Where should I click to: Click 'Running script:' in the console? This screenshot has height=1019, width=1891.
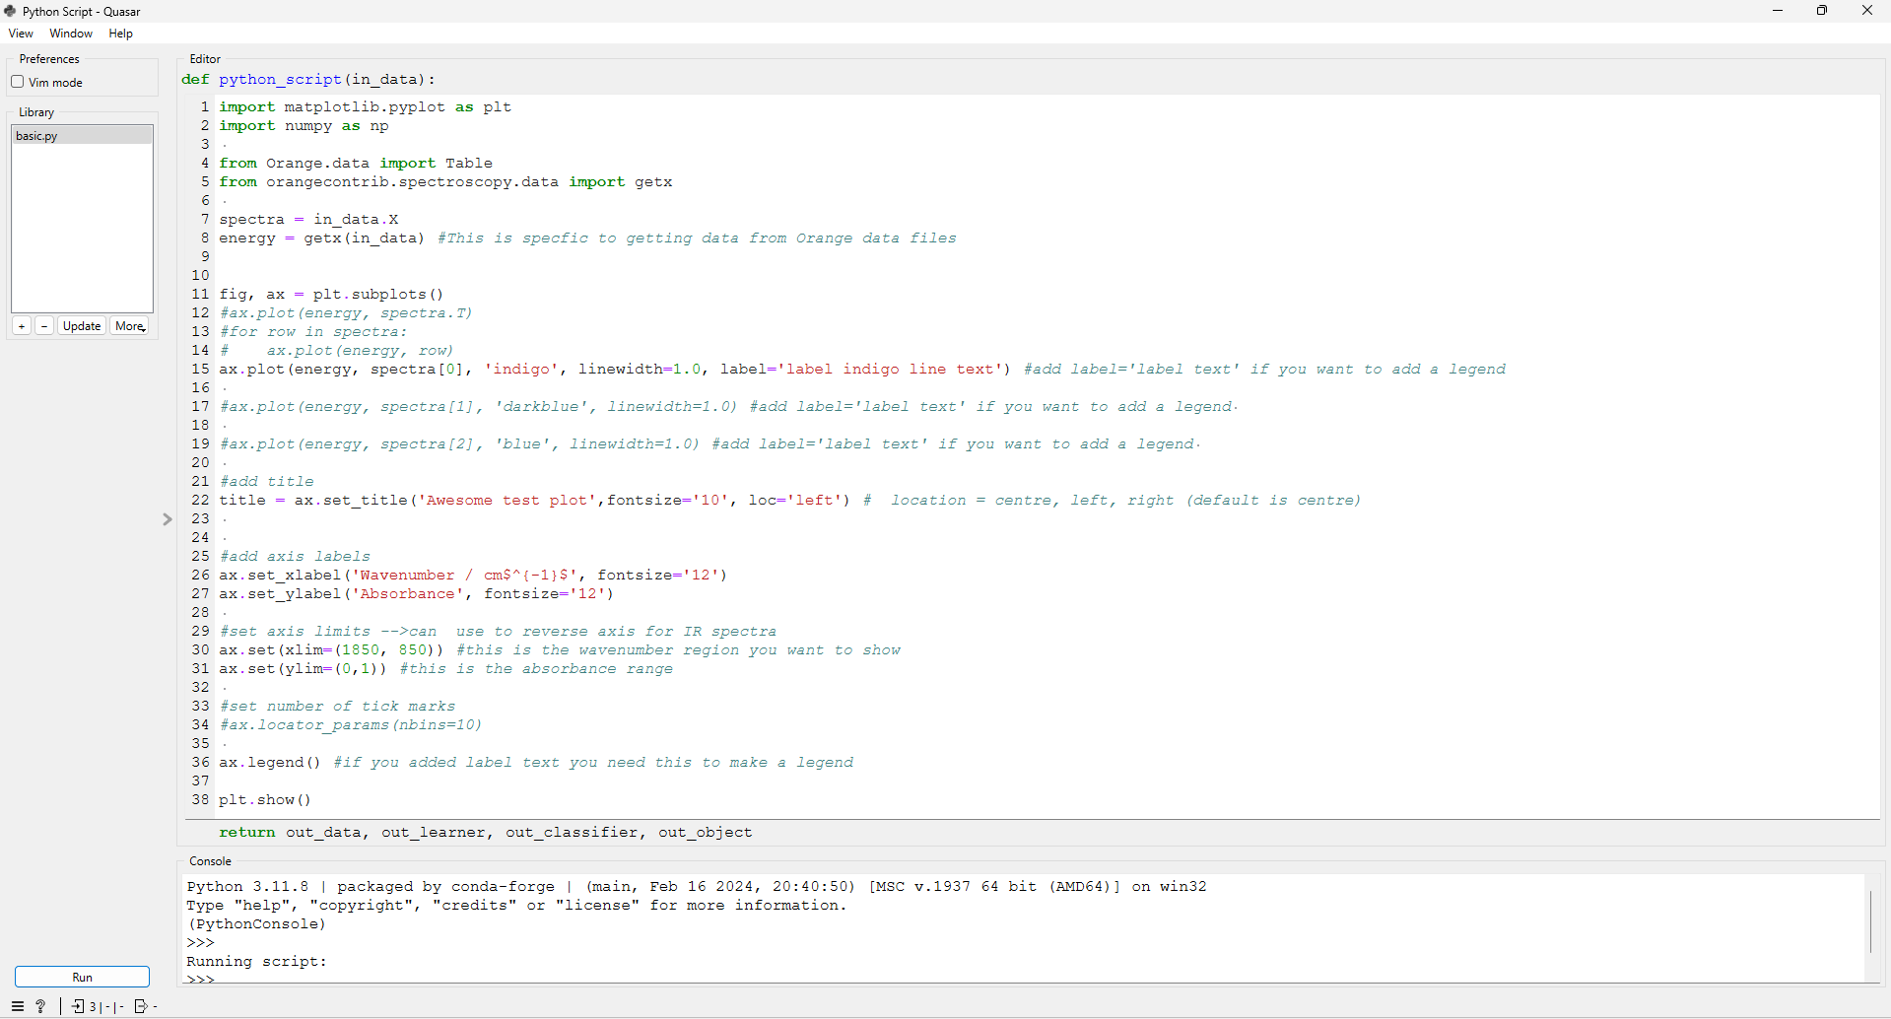coord(256,961)
